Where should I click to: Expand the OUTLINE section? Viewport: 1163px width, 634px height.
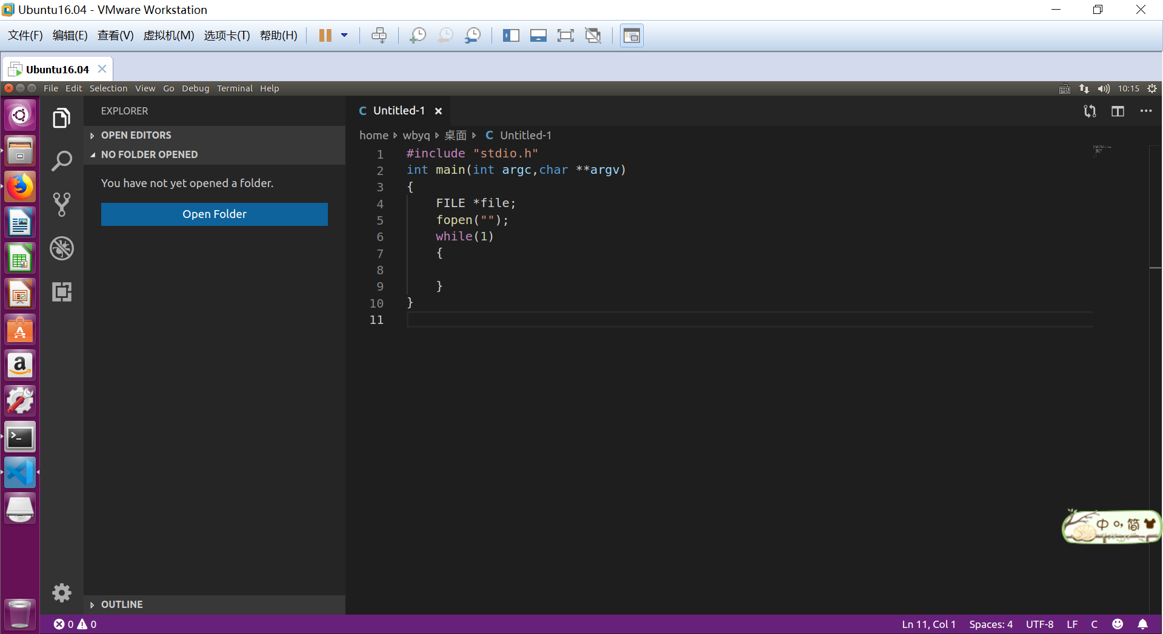coord(122,604)
